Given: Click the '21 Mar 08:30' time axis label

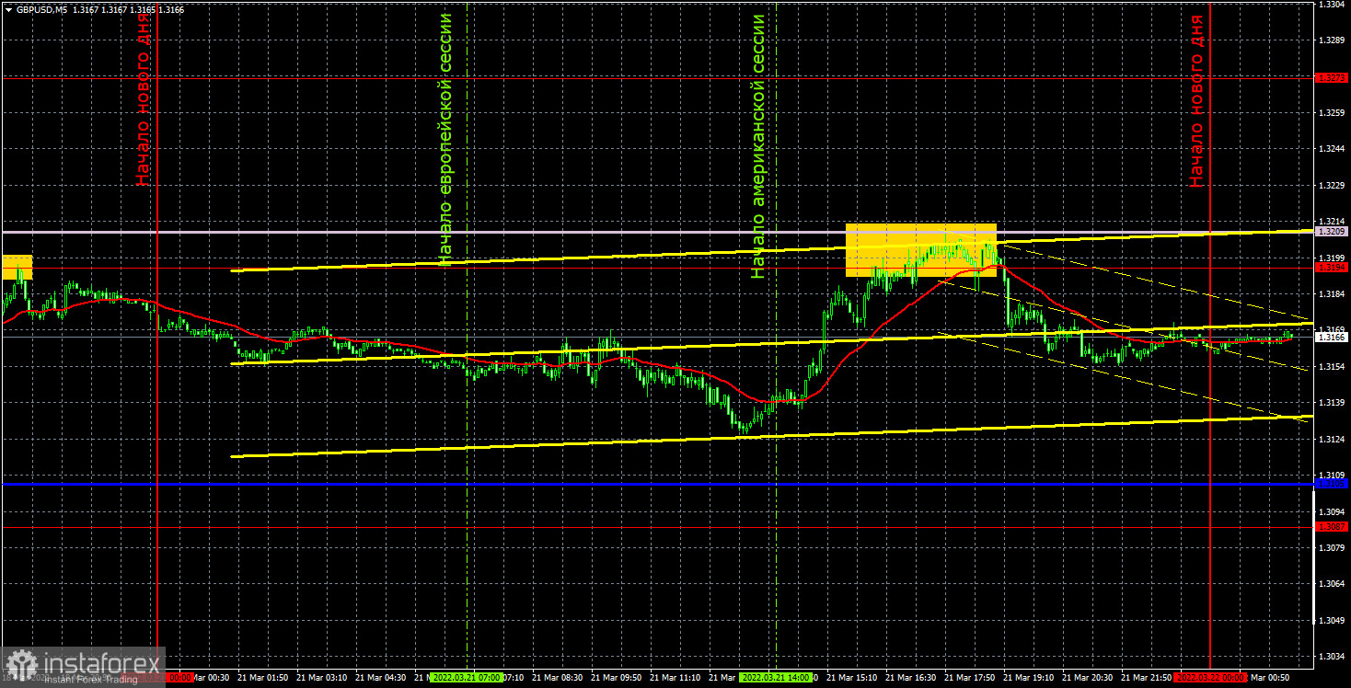Looking at the screenshot, I should tap(556, 677).
